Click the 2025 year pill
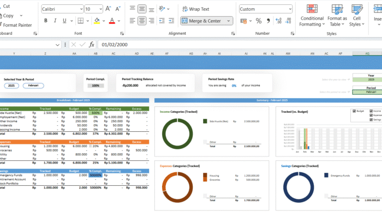The width and height of the screenshot is (382, 218). point(11,86)
